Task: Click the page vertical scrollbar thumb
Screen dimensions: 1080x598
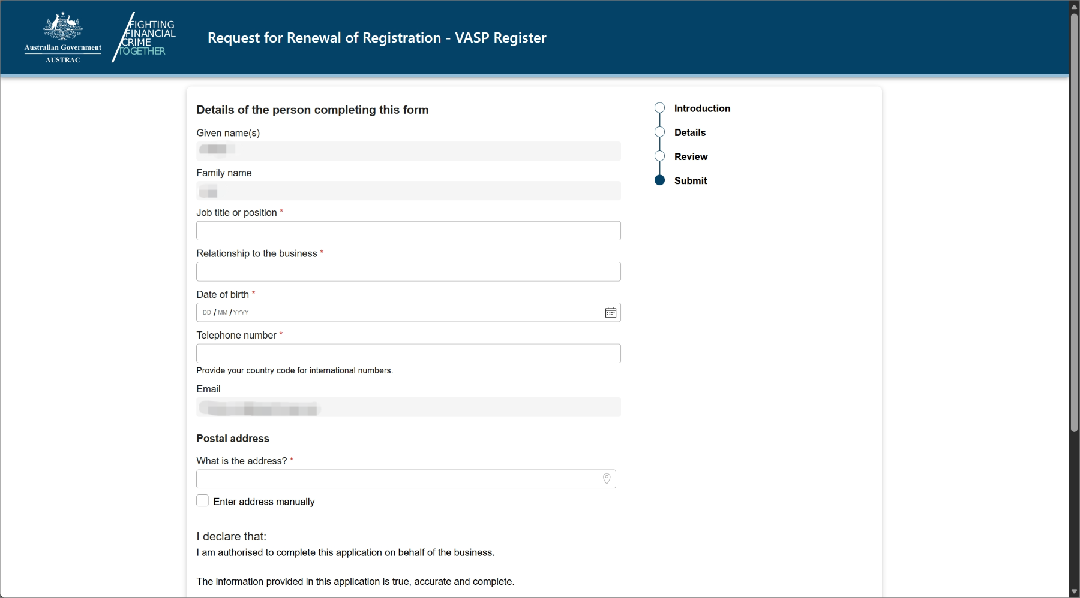Action: tap(1074, 222)
